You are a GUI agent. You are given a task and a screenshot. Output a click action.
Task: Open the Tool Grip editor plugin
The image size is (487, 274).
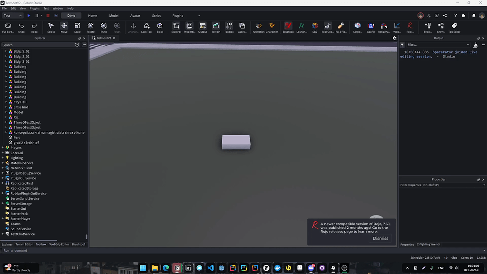tap(328, 27)
